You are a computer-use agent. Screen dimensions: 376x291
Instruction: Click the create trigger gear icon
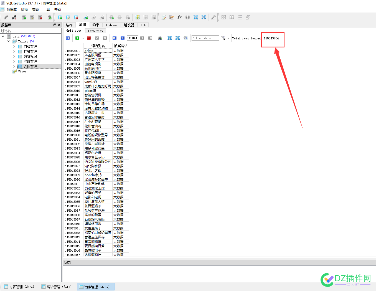click(111, 17)
